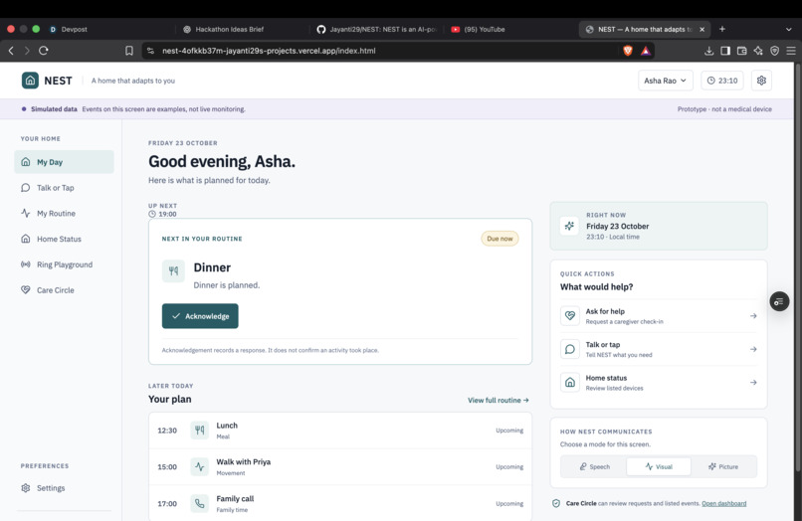Open Settings under Preferences

click(64, 488)
